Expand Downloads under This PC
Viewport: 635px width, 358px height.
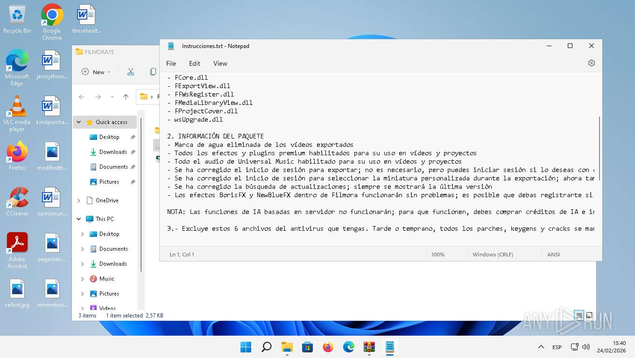point(83,264)
